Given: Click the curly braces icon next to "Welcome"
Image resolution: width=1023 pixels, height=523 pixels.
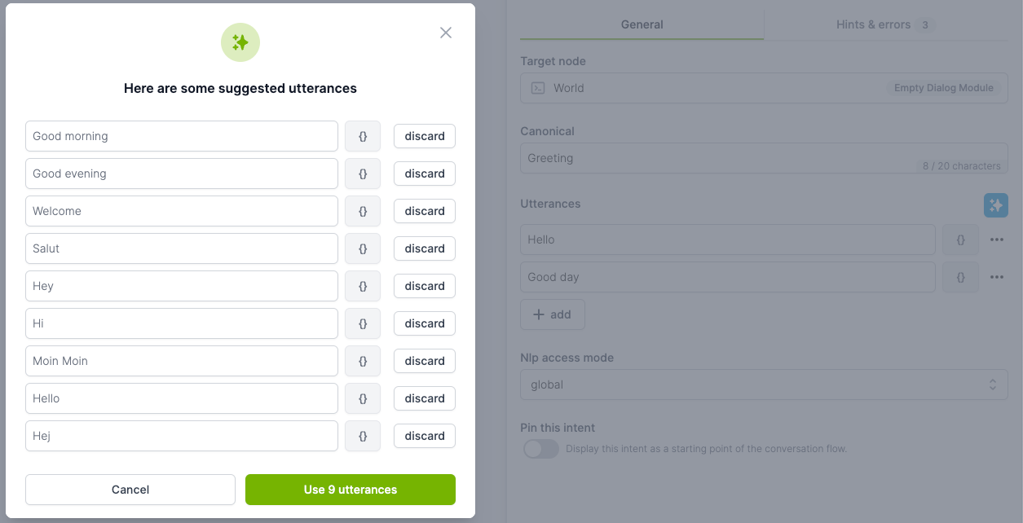Looking at the screenshot, I should (363, 211).
